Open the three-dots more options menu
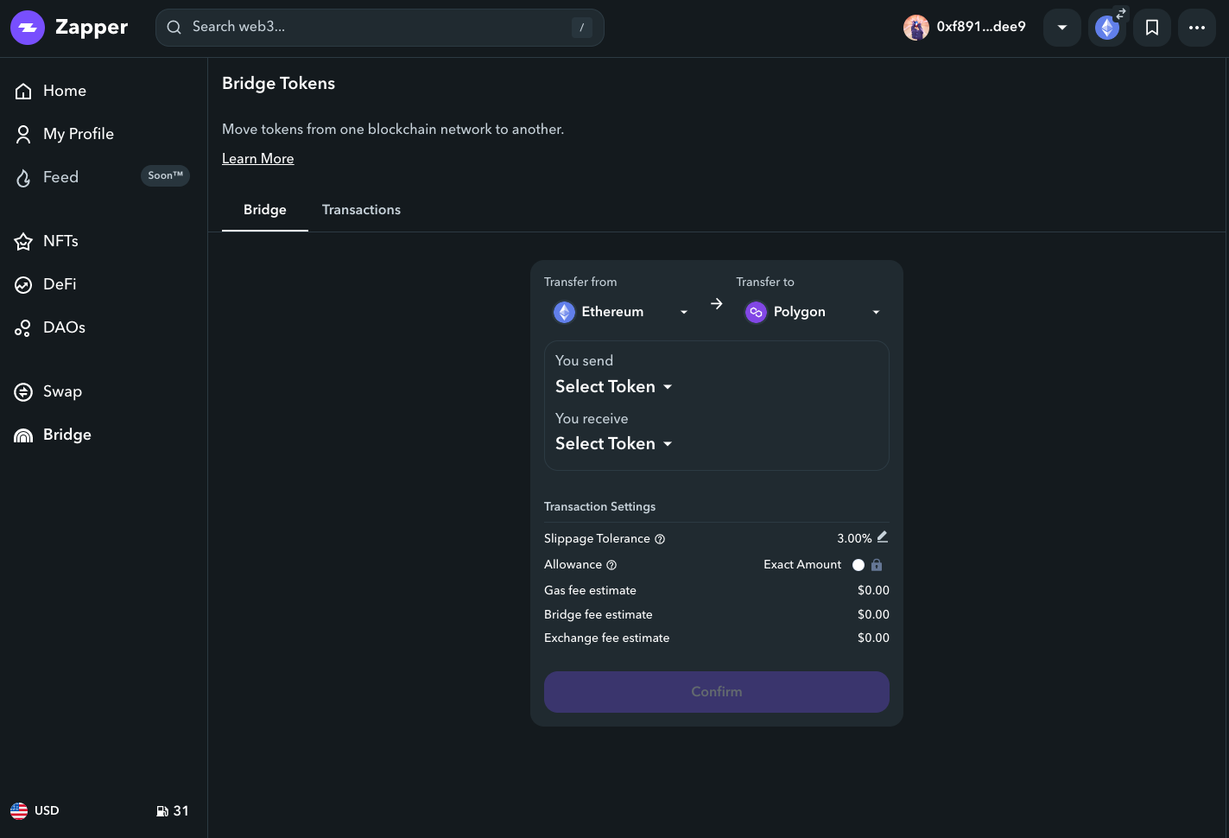Viewport: 1229px width, 838px height. tap(1196, 28)
